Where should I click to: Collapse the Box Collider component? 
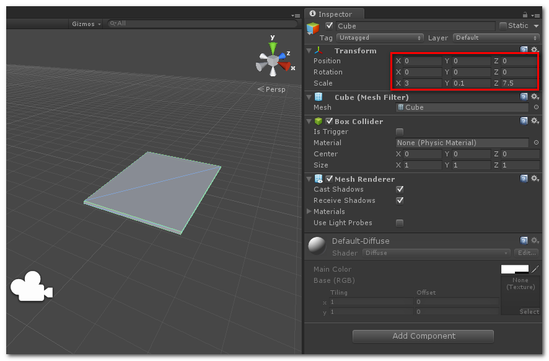(309, 122)
